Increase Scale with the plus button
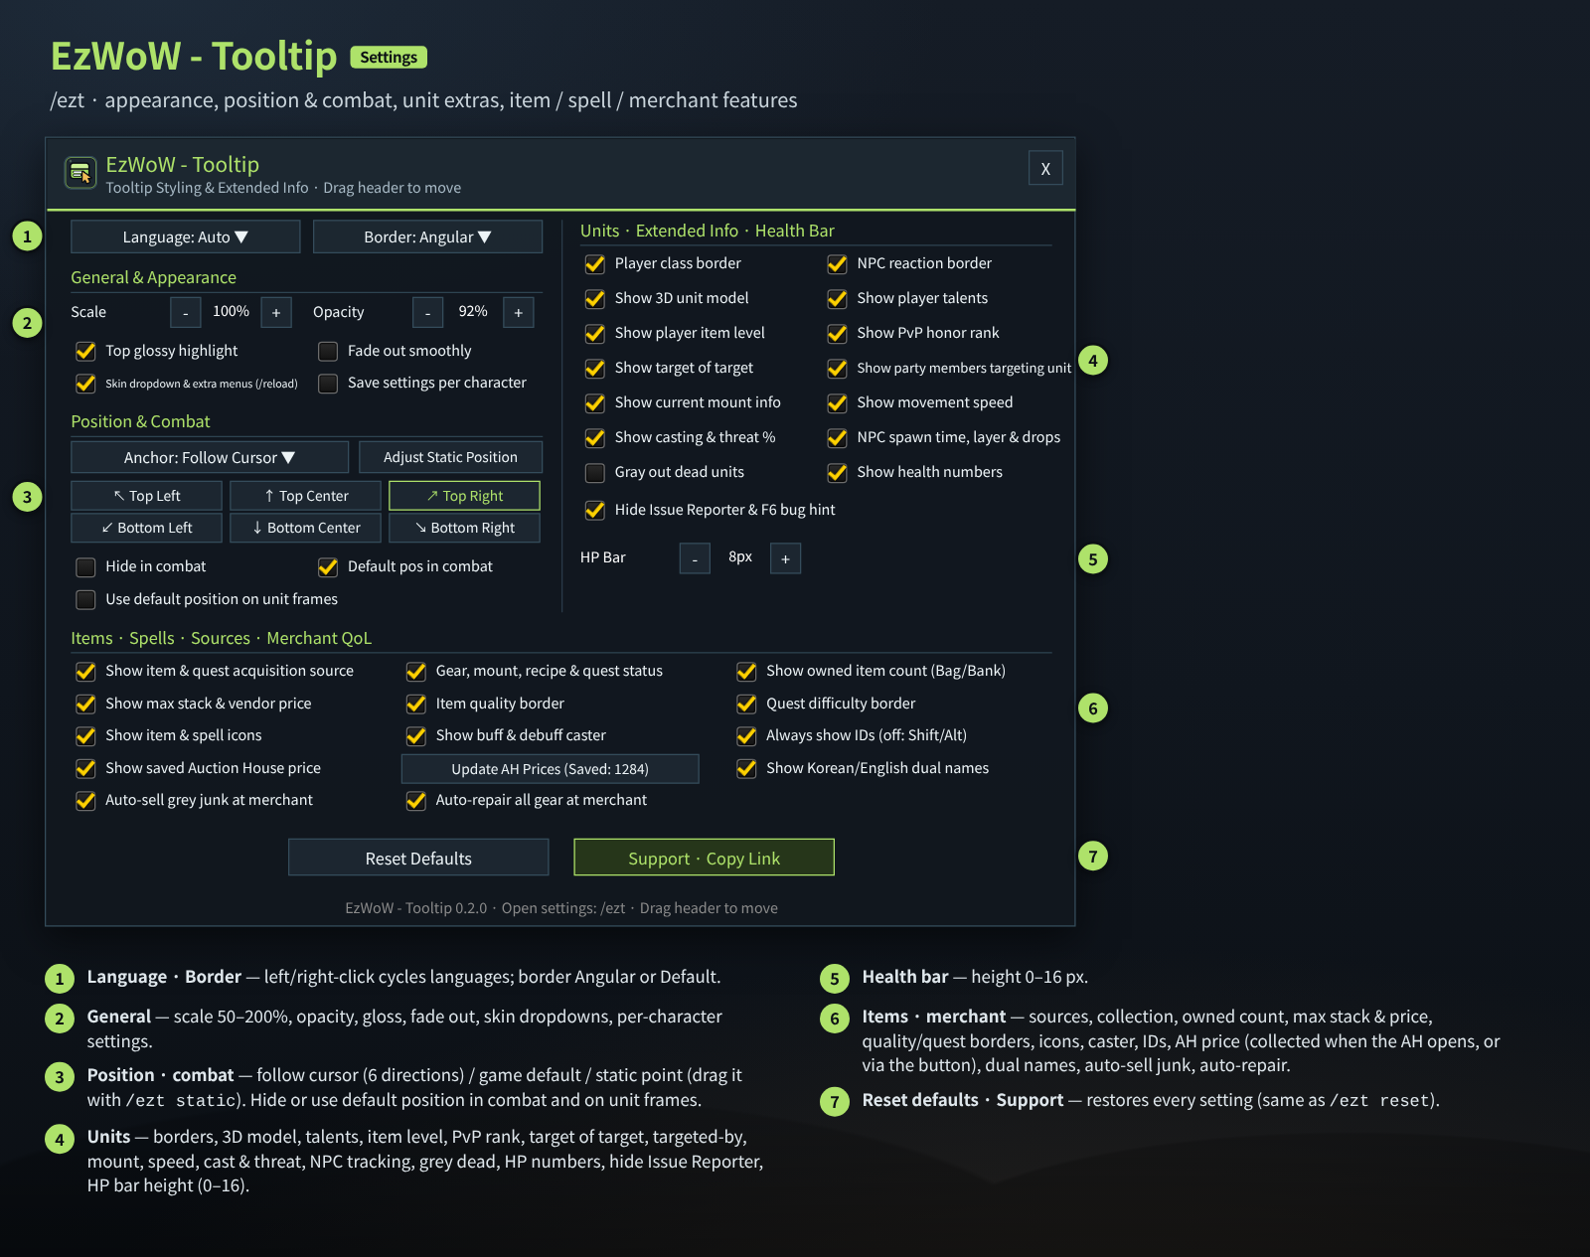 pos(276,312)
